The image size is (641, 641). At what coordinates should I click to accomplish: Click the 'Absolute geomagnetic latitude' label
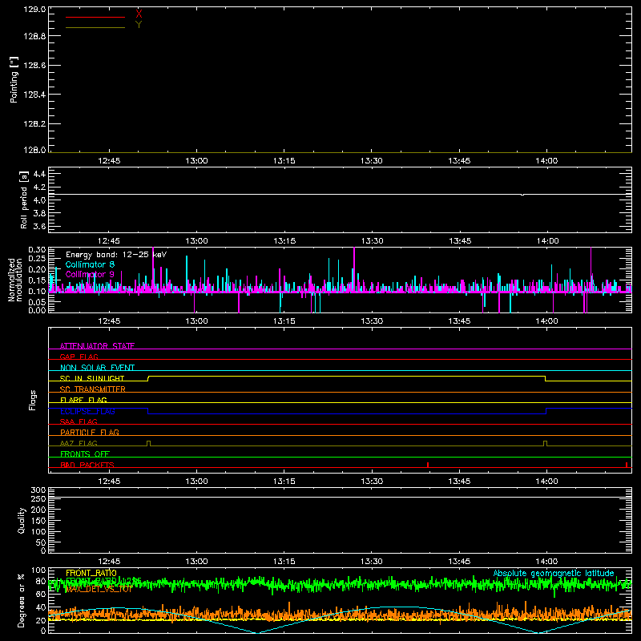click(x=554, y=573)
